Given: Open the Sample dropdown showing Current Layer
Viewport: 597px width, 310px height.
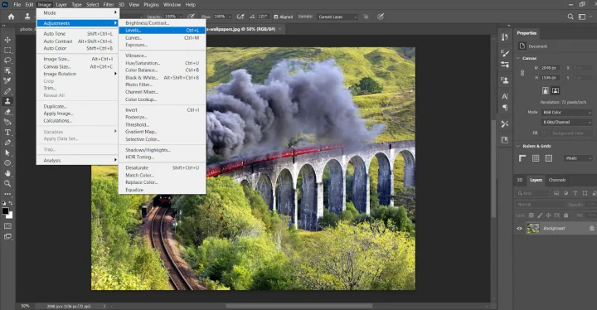Looking at the screenshot, I should (337, 17).
